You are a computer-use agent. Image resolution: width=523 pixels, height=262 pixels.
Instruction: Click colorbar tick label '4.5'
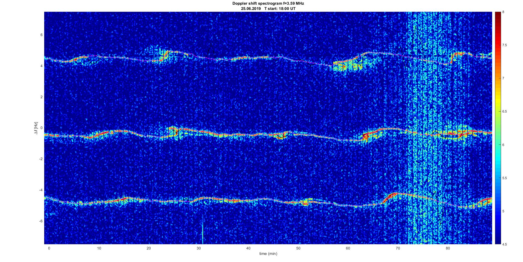pos(504,244)
